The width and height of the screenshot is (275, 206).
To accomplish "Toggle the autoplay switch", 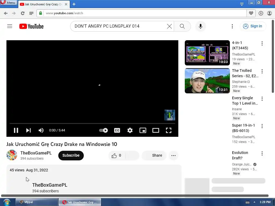I will pyautogui.click(x=103, y=130).
